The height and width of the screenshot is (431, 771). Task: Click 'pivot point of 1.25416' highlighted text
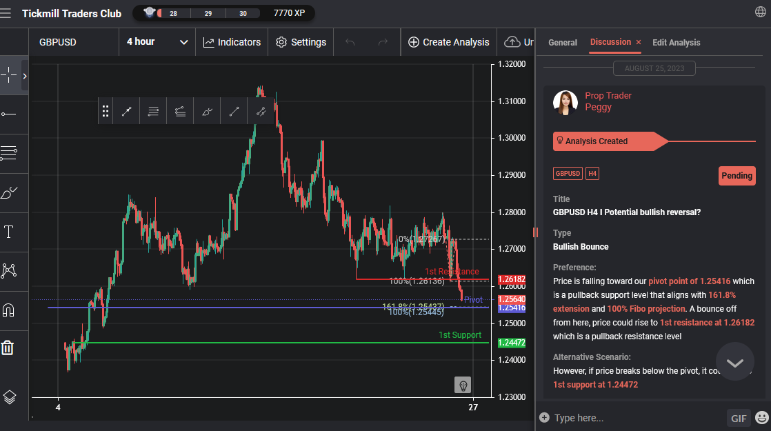[x=690, y=281]
